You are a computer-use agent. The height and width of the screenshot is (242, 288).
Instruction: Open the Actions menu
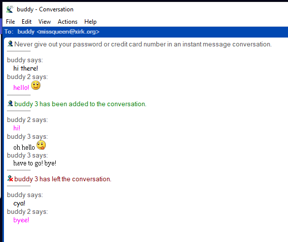coord(68,22)
